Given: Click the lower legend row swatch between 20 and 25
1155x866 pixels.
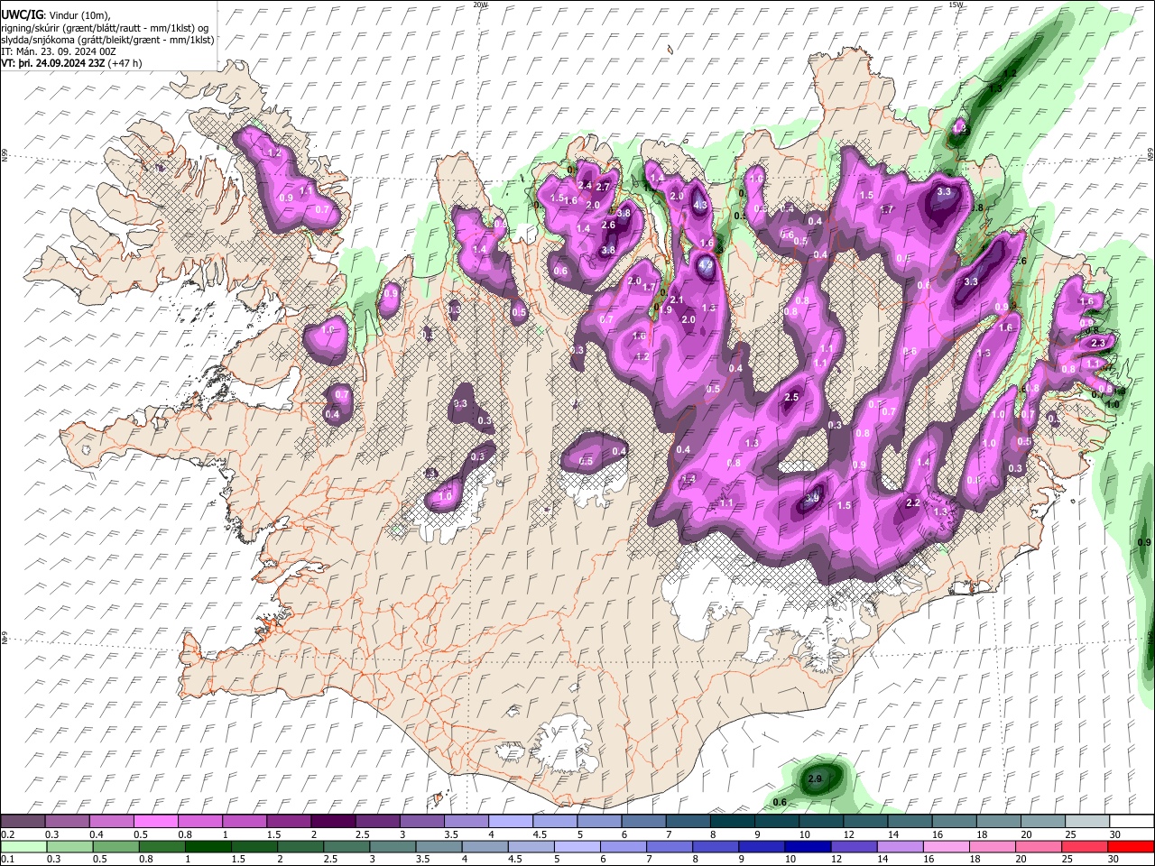Looking at the screenshot, I should pos(1039,846).
